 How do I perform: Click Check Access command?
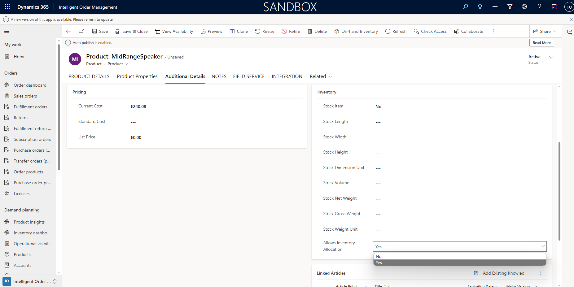point(430,31)
